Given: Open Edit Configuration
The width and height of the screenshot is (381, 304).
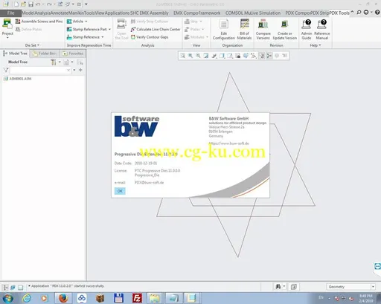Looking at the screenshot, I should pos(223,30).
